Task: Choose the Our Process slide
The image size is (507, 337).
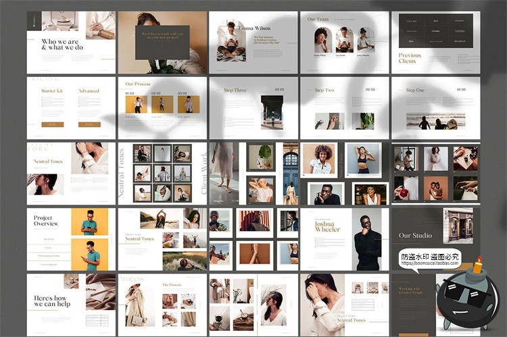Action: tap(162, 107)
